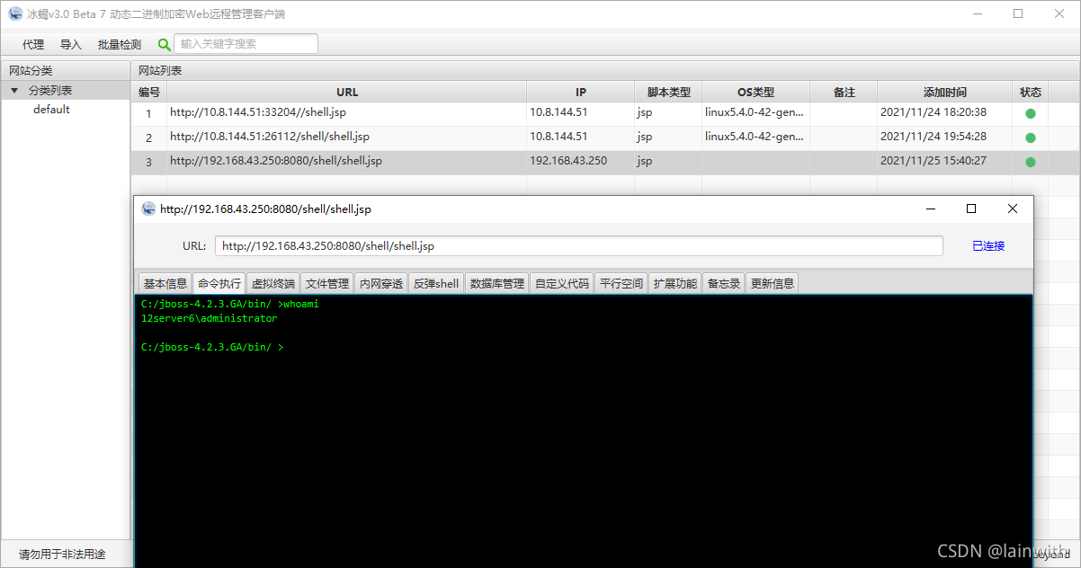Click green status dot for row 2
The height and width of the screenshot is (568, 1081).
pos(1031,138)
